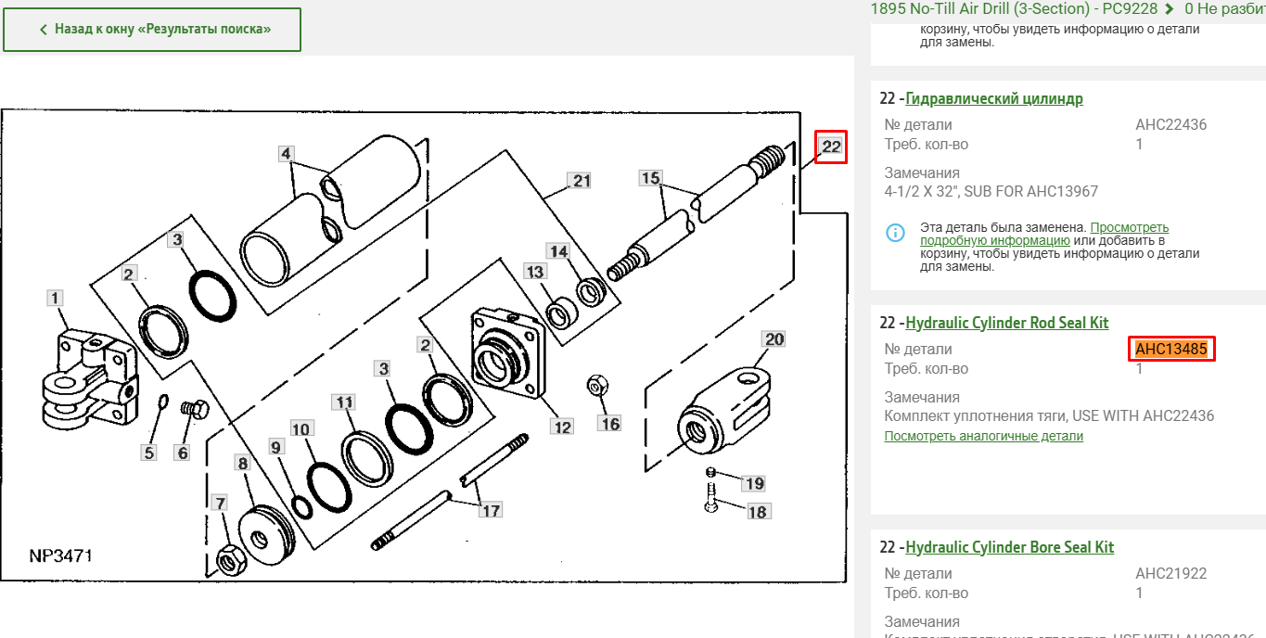Click the remark mentioning SUB FOR AHC13967

(991, 191)
